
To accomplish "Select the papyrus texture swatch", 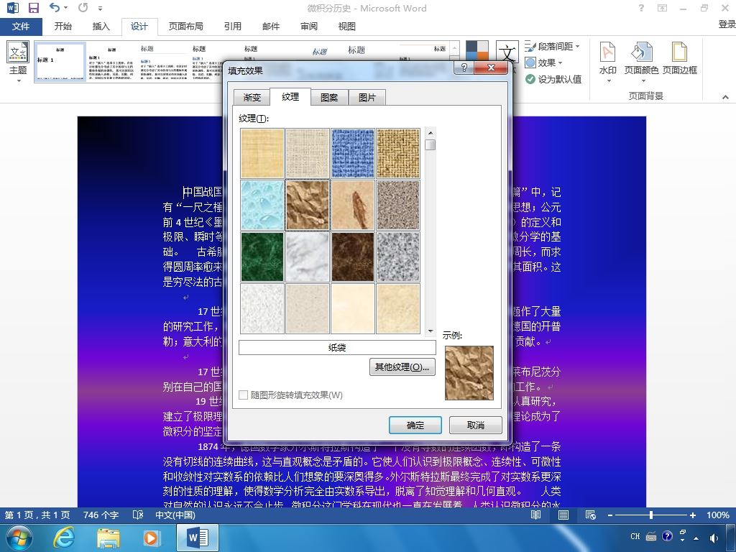I will coord(262,154).
